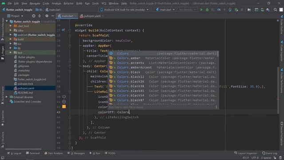Open the Project view mode dropdown
The image size is (284, 160).
[x=15, y=16]
